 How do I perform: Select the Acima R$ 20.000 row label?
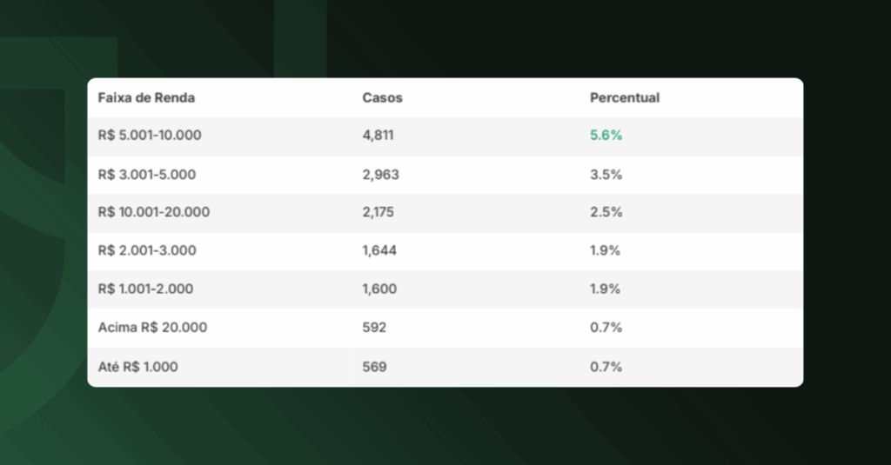click(x=152, y=328)
